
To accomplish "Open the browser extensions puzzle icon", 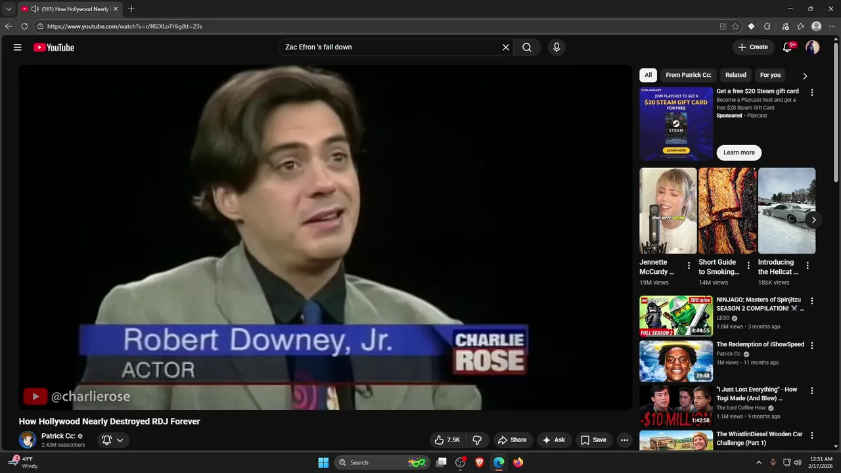I will coord(767,26).
